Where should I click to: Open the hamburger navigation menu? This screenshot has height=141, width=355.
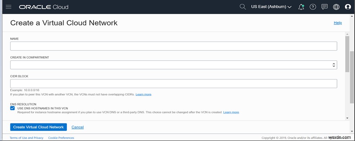(x=9, y=7)
